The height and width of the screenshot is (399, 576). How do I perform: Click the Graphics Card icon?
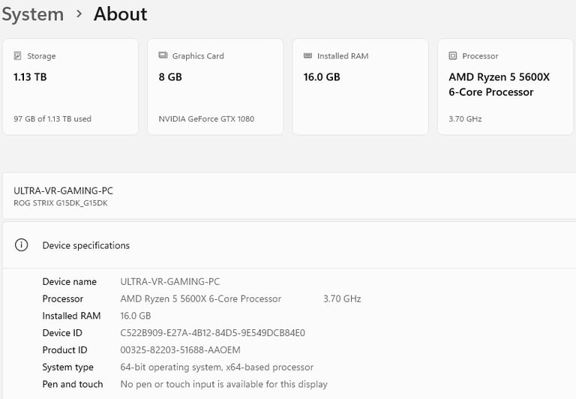[163, 55]
